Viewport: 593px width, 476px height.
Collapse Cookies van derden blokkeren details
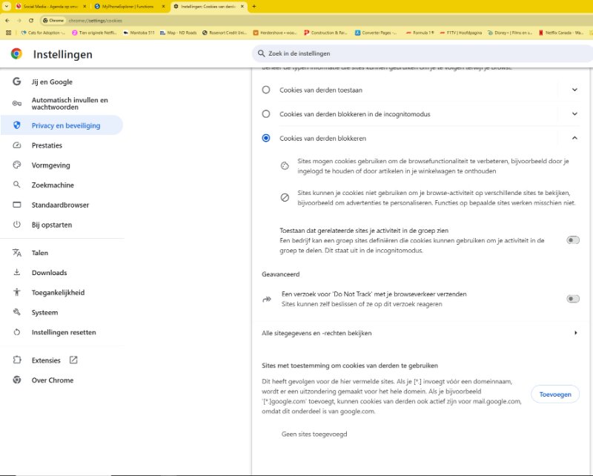coord(574,138)
